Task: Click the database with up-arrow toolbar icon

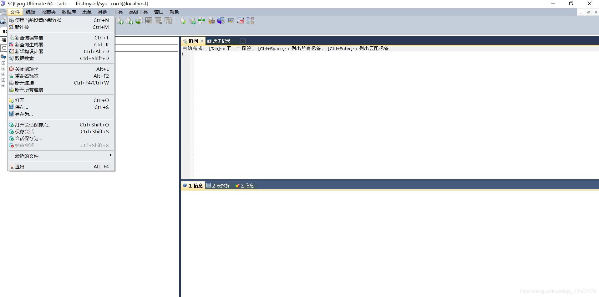Action: click(129, 21)
